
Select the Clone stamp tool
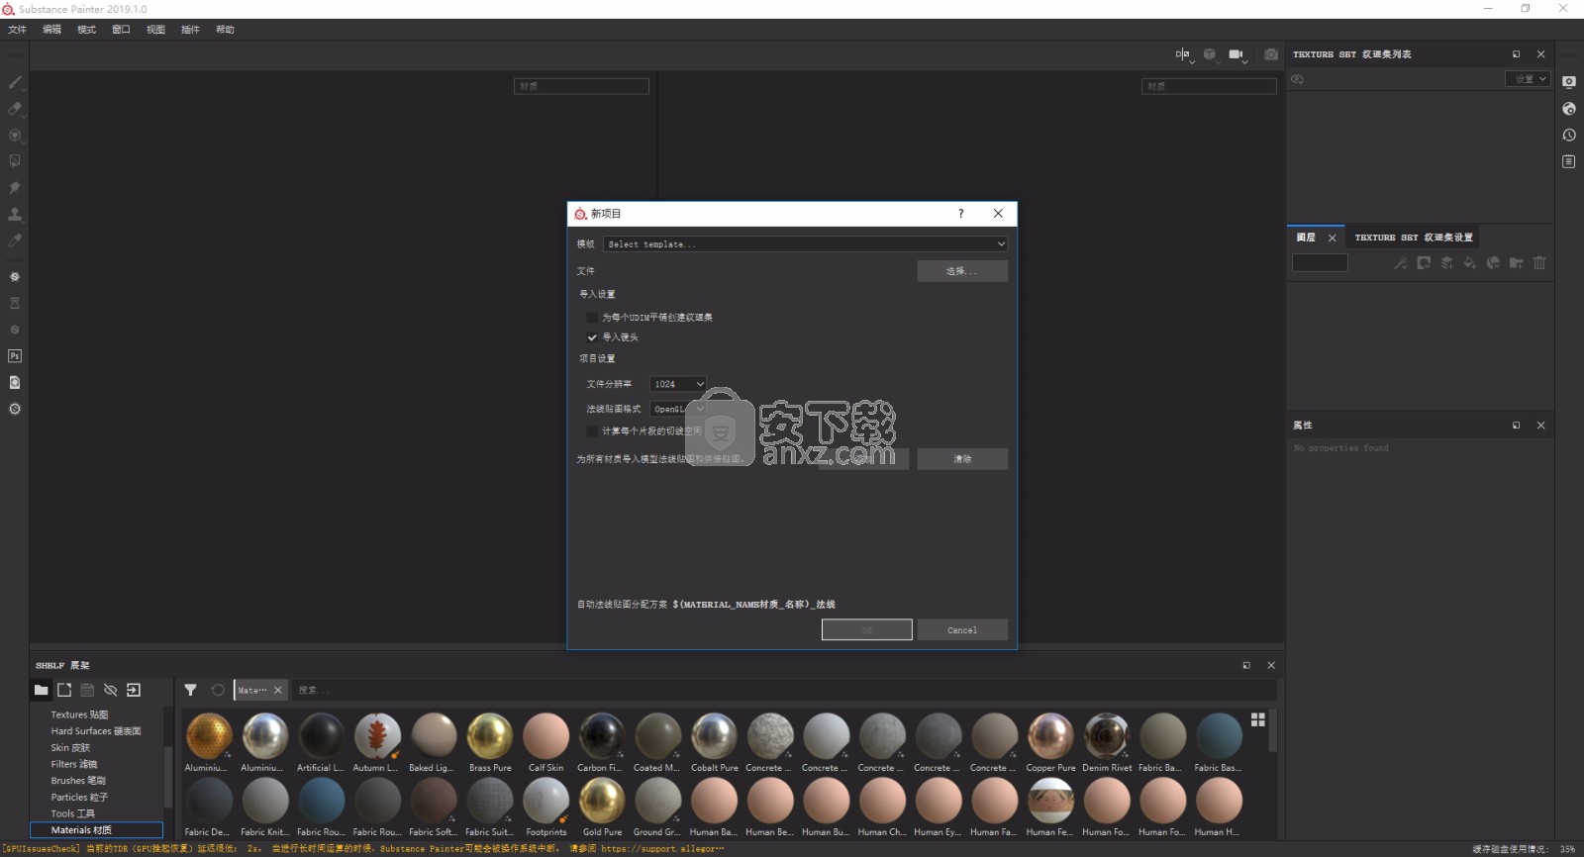(15, 214)
